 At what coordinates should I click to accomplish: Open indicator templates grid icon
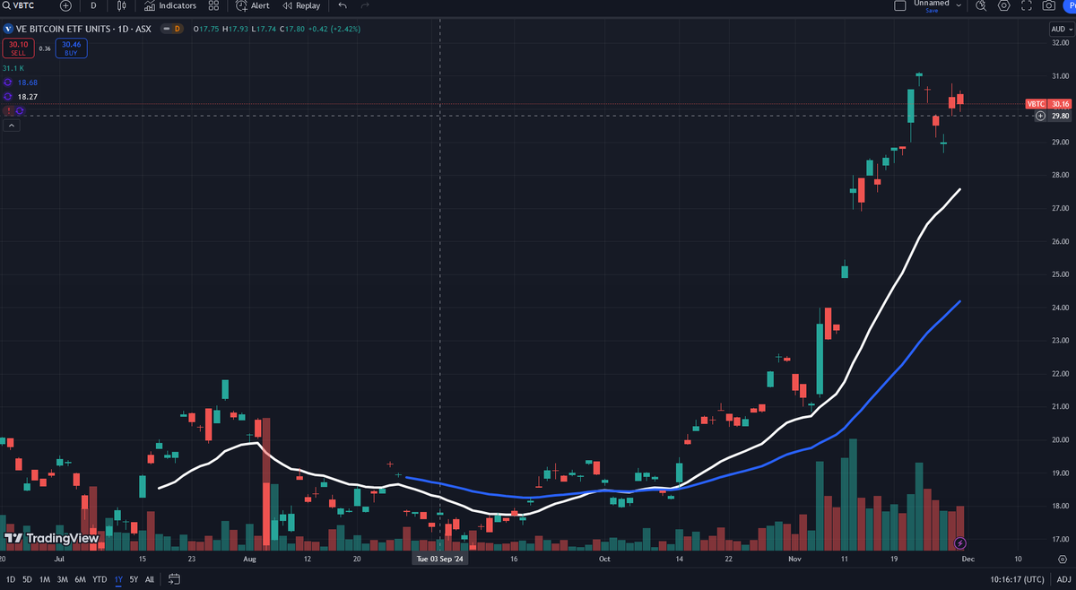(213, 5)
